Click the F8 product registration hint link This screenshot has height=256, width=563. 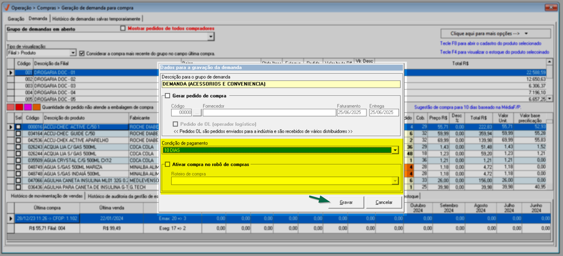coord(491,44)
